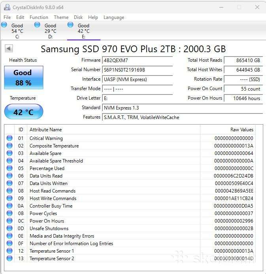This screenshot has width=266, height=274.
Task: Select raw value 0000042B69A5EE
Action: click(234, 191)
